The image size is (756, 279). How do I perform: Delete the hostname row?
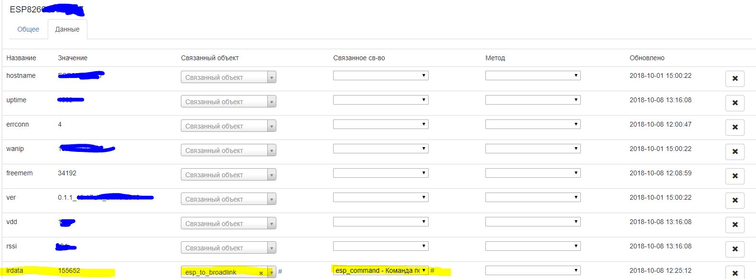coord(735,78)
